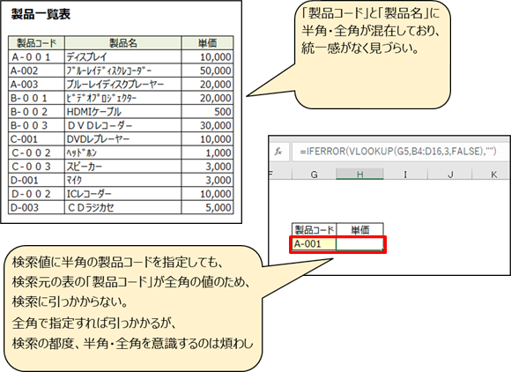Image resolution: width=511 pixels, height=372 pixels.
Task: Click the price cell showing 500
Action: (x=207, y=112)
